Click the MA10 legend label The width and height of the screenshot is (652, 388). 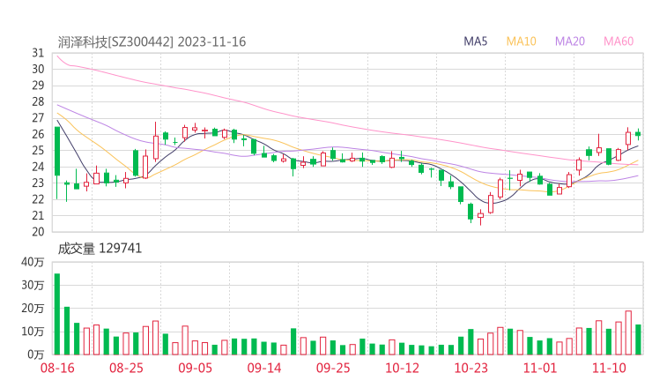[x=521, y=41]
